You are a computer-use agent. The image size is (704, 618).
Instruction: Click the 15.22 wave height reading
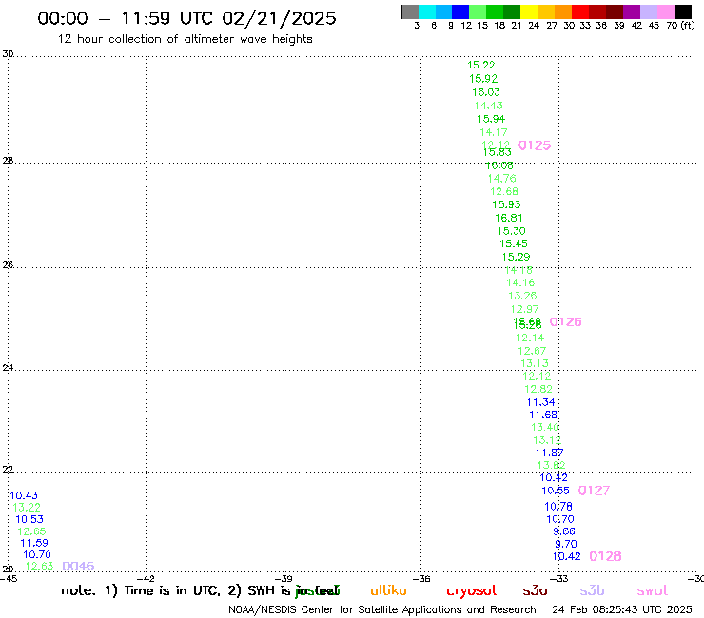coord(480,65)
